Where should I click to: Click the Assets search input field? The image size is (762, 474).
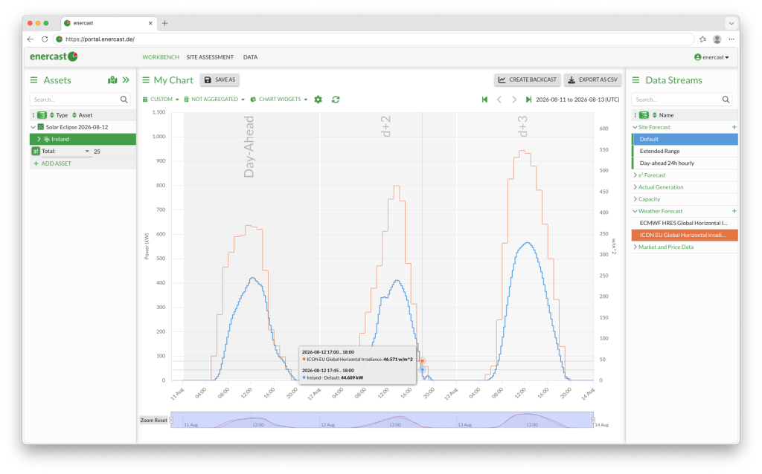(80, 100)
